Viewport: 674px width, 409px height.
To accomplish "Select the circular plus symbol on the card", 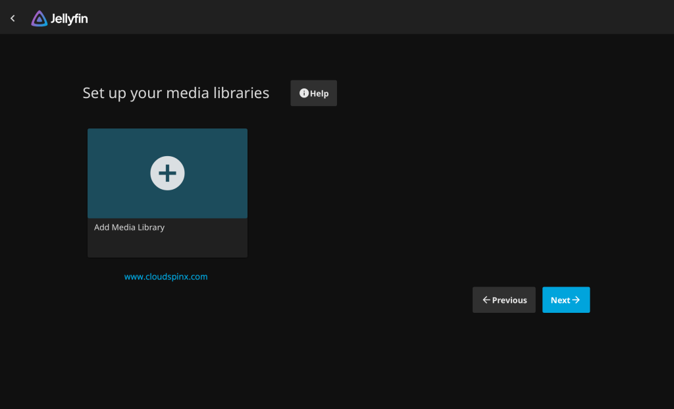I will pos(167,173).
